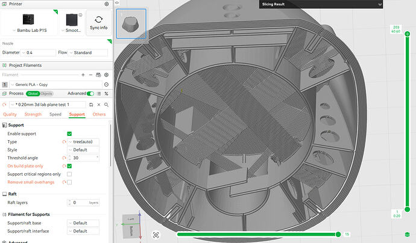Toggle the On build plate only checkbox
This screenshot has width=416, height=243.
69,166
